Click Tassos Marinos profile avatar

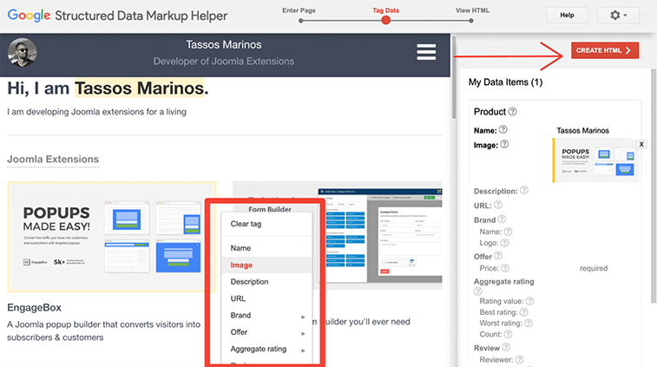[x=23, y=52]
